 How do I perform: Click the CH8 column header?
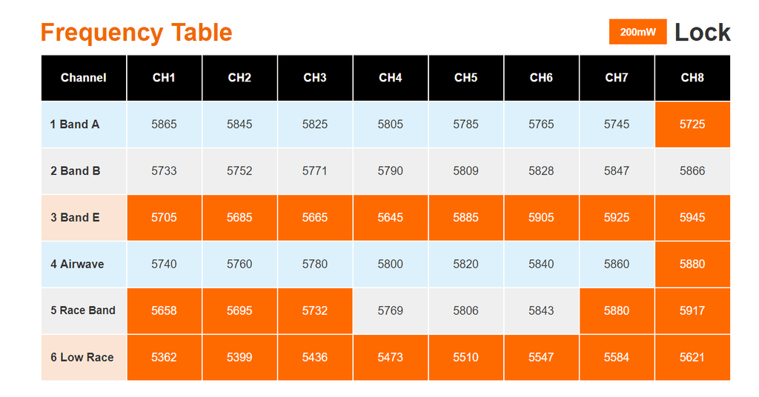[x=692, y=78]
